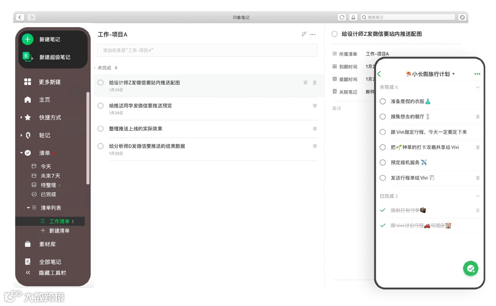Click the 提醒时间 field row

pyautogui.click(x=353, y=79)
